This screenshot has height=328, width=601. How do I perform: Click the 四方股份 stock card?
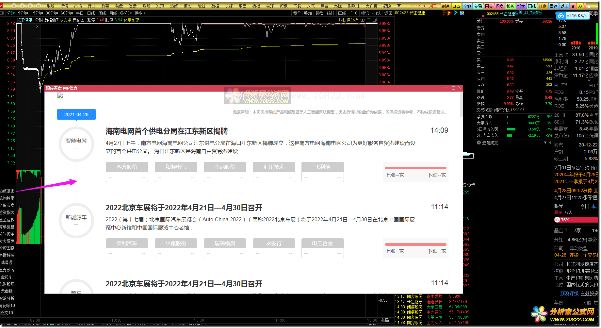(127, 172)
